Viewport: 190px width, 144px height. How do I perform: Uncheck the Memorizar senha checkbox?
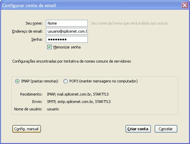click(x=49, y=47)
